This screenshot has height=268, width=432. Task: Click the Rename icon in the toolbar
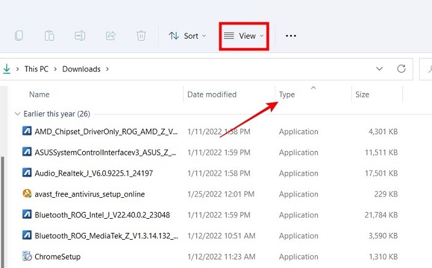[80, 36]
